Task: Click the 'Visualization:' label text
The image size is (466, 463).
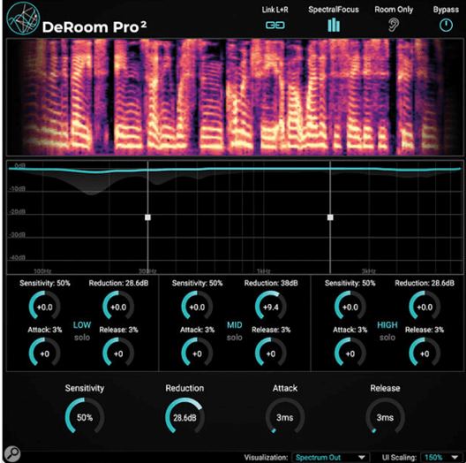Action: click(266, 458)
